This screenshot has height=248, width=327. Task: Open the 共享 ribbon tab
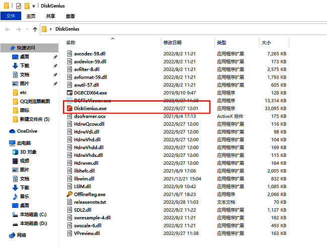coord(51,16)
